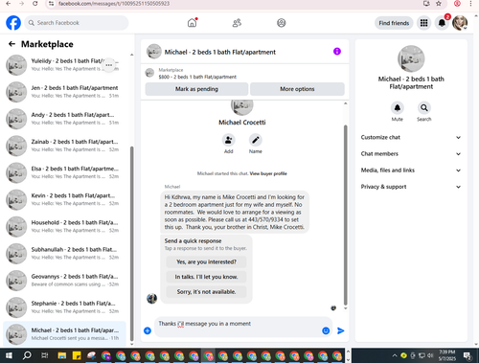
Task: Send quick reply 'Yes, are you interested?'
Action: (x=206, y=261)
